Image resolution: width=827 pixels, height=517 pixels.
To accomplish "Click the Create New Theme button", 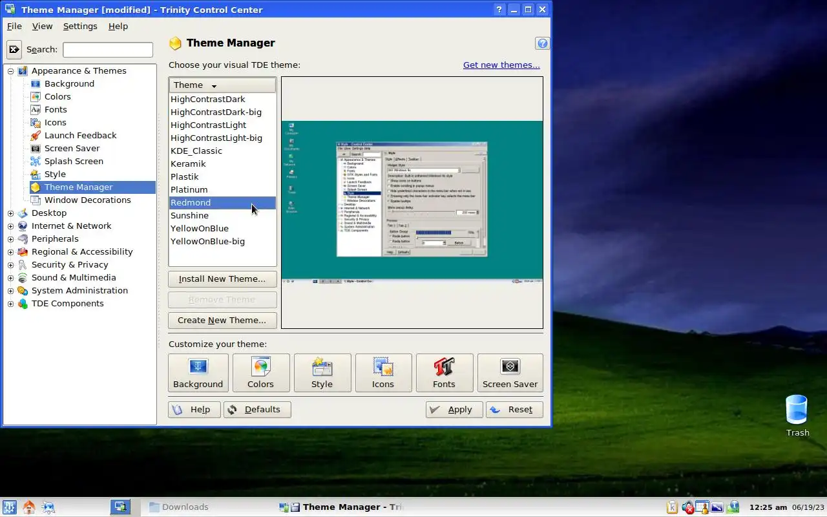I will click(x=222, y=321).
